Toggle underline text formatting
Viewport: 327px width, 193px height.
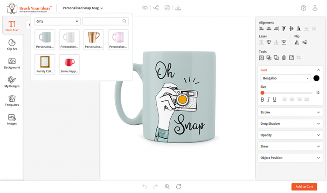click(275, 99)
